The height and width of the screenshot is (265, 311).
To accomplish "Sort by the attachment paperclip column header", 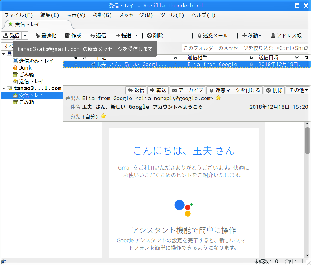I will pos(85,58).
